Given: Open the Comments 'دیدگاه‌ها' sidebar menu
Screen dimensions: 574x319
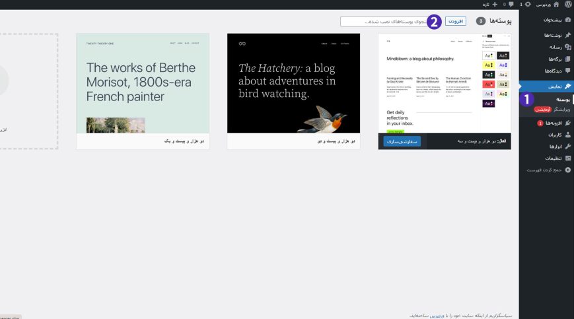Looking at the screenshot, I should (548, 71).
